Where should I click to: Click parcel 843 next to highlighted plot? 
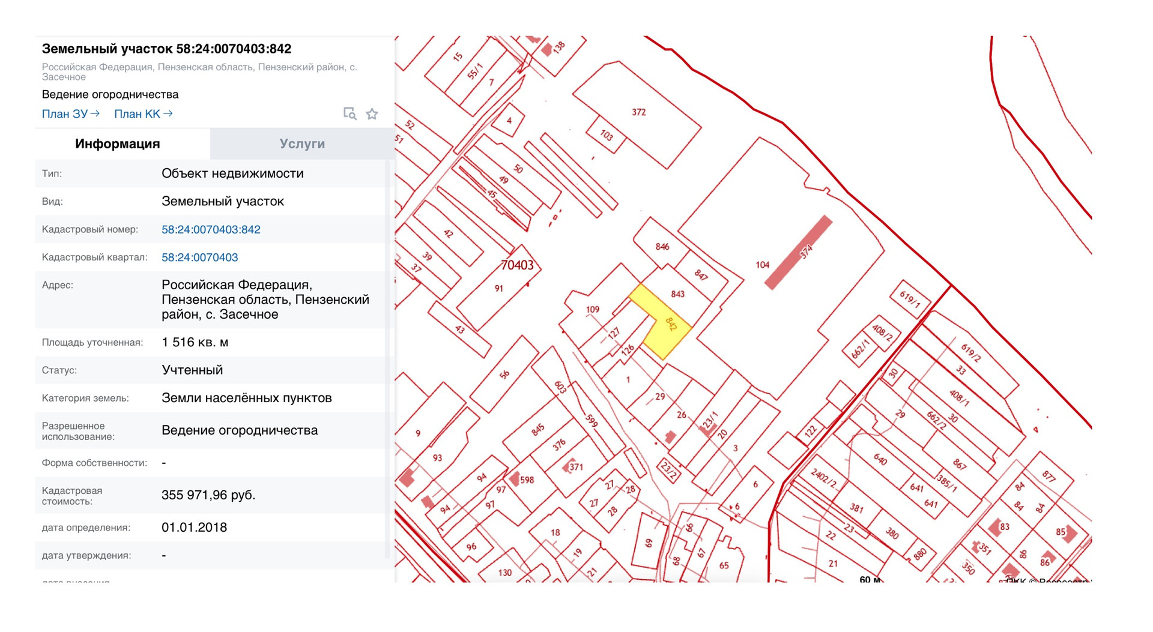click(x=677, y=294)
